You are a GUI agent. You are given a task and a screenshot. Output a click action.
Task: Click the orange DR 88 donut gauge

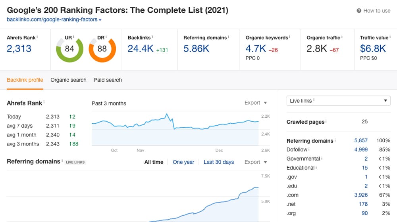102,49
